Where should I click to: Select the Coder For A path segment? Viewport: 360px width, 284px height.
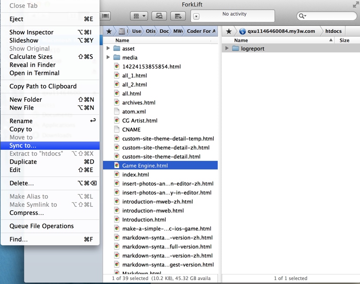point(201,31)
